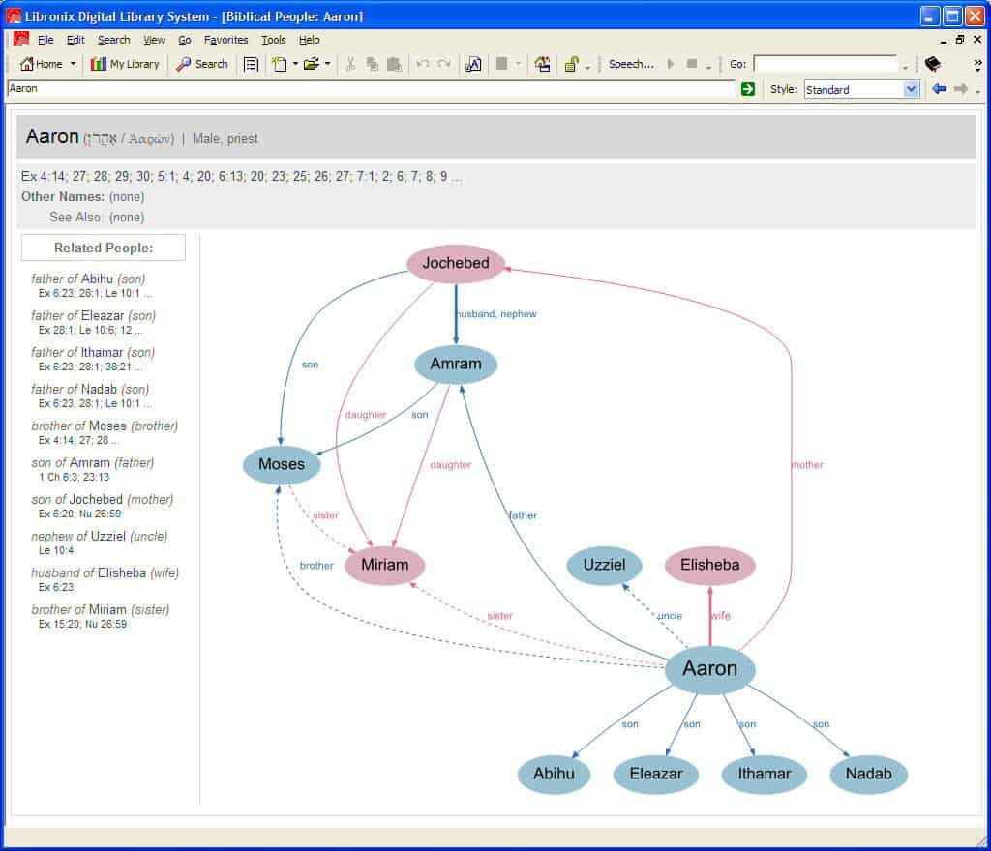The height and width of the screenshot is (851, 991).
Task: Open My Library from the toolbar
Action: click(125, 64)
